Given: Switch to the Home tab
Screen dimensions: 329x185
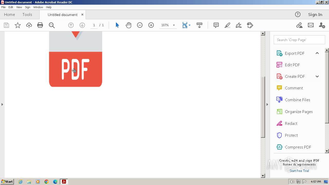Looking at the screenshot, I should 10,15.
